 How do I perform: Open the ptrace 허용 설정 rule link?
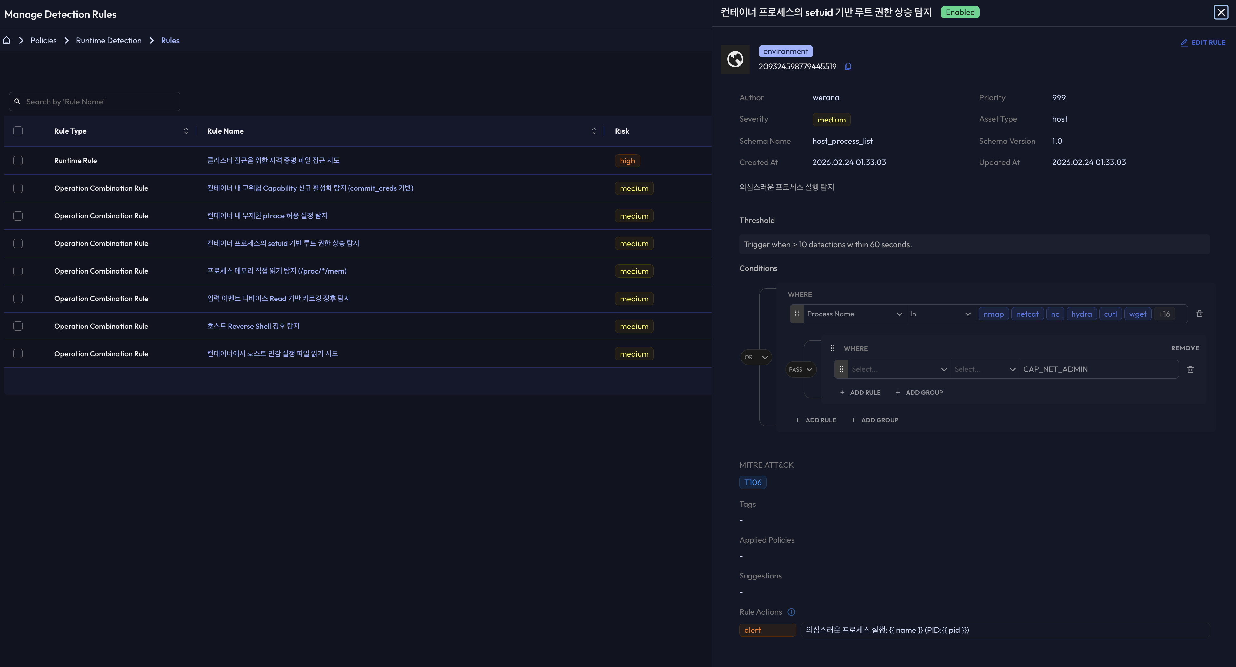[x=267, y=216]
